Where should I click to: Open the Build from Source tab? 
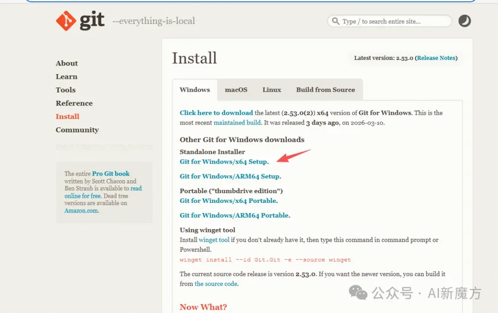326,90
